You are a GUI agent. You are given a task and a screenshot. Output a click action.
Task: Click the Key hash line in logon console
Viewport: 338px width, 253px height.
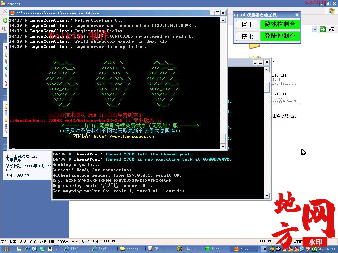(112, 181)
